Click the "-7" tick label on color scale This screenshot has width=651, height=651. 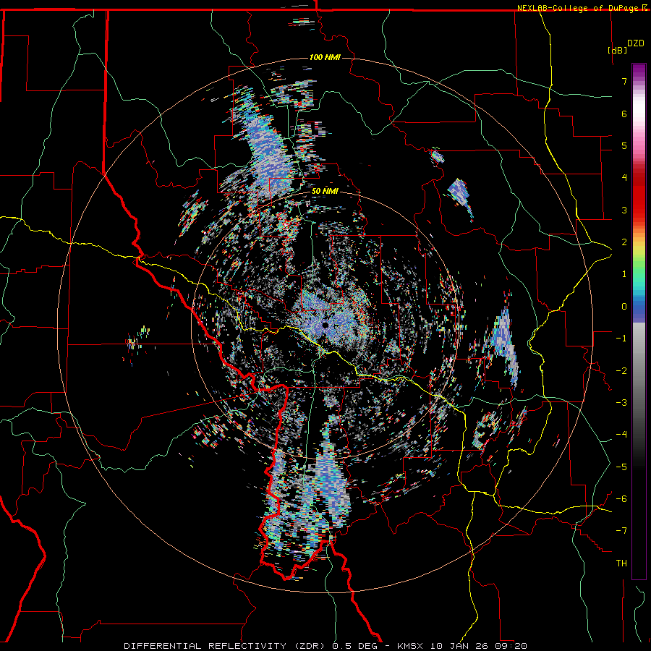[x=621, y=531]
